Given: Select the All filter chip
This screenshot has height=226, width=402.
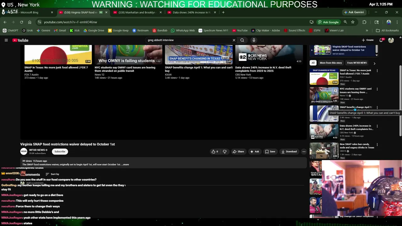Looking at the screenshot, I should coord(313,63).
